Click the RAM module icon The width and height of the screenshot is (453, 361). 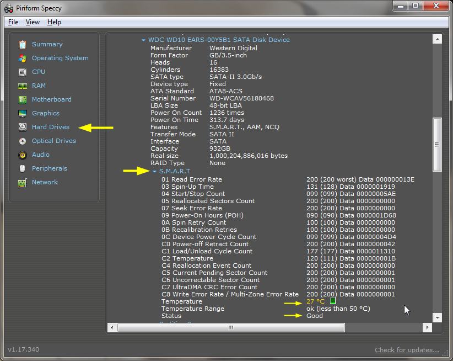click(23, 86)
